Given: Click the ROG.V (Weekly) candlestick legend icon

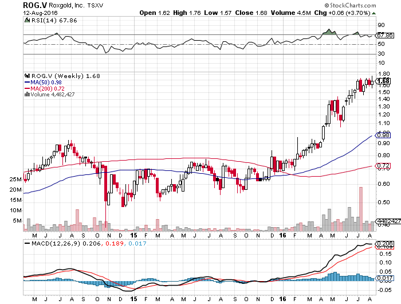Looking at the screenshot, I should 26,76.
